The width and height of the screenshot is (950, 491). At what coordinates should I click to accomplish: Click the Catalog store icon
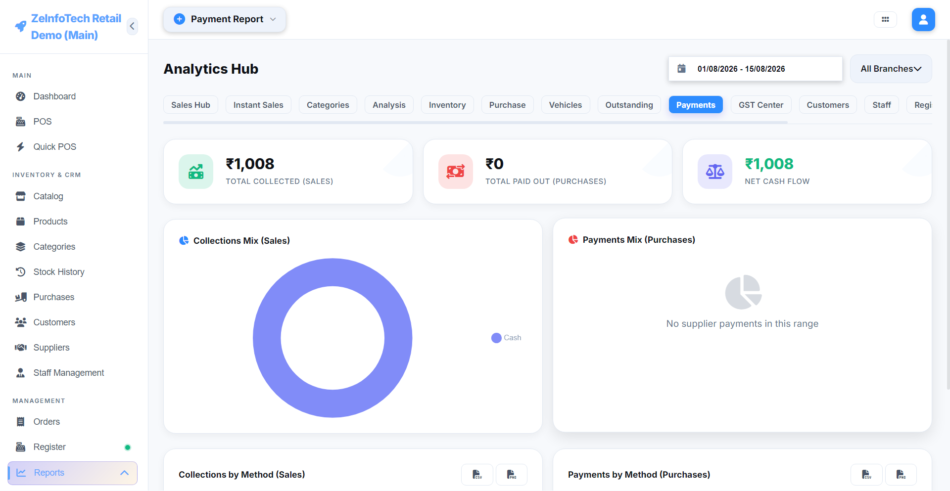pyautogui.click(x=21, y=196)
